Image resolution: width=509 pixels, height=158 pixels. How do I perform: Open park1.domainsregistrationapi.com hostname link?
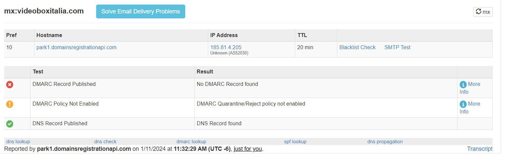(77, 47)
